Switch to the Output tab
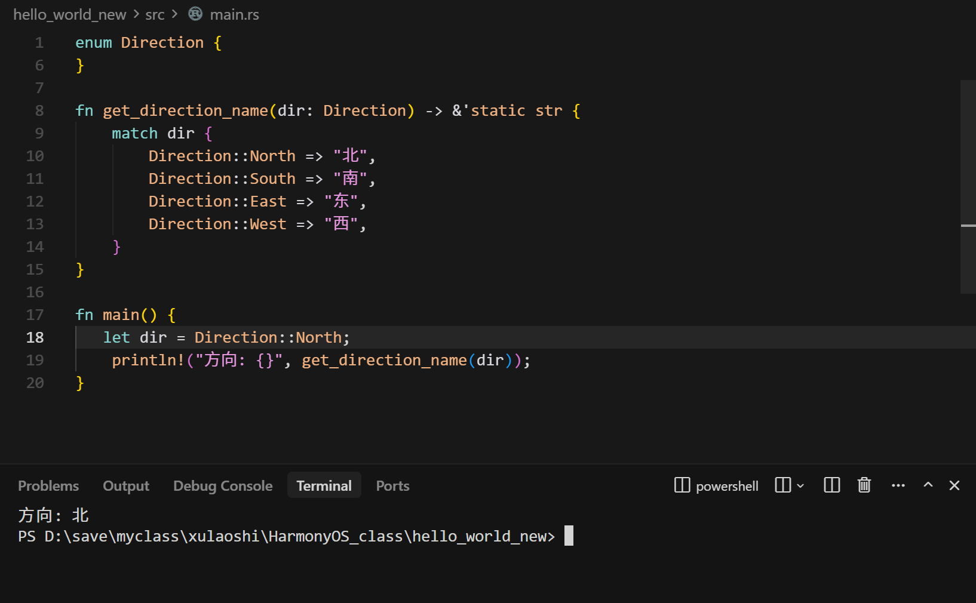 pos(126,486)
